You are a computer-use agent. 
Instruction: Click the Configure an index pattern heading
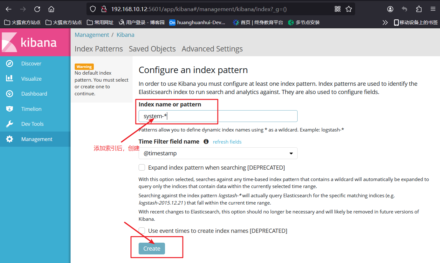pyautogui.click(x=193, y=70)
